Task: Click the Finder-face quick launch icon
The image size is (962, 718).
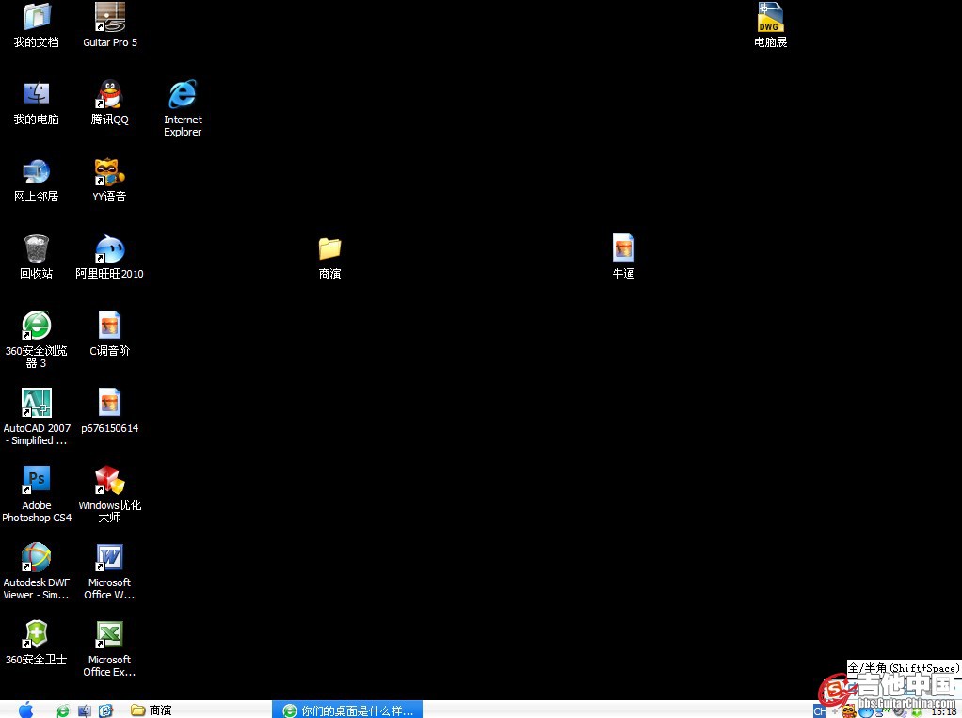Action: point(85,710)
